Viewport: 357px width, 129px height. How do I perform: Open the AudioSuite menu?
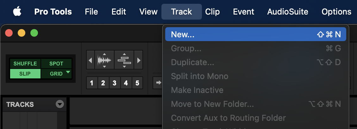tap(287, 12)
